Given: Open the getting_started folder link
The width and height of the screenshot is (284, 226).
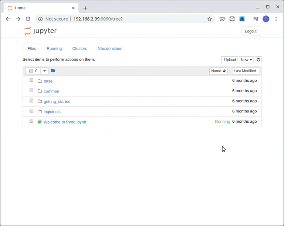Looking at the screenshot, I should 57,101.
